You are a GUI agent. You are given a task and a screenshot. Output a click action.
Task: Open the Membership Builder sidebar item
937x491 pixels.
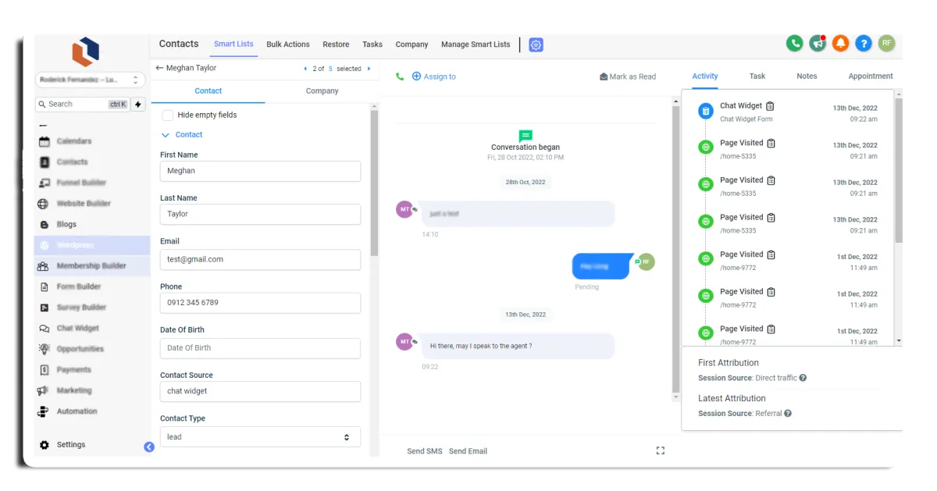point(92,266)
